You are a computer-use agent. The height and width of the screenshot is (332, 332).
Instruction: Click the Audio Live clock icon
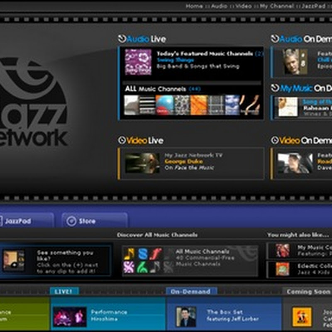pos(122,39)
